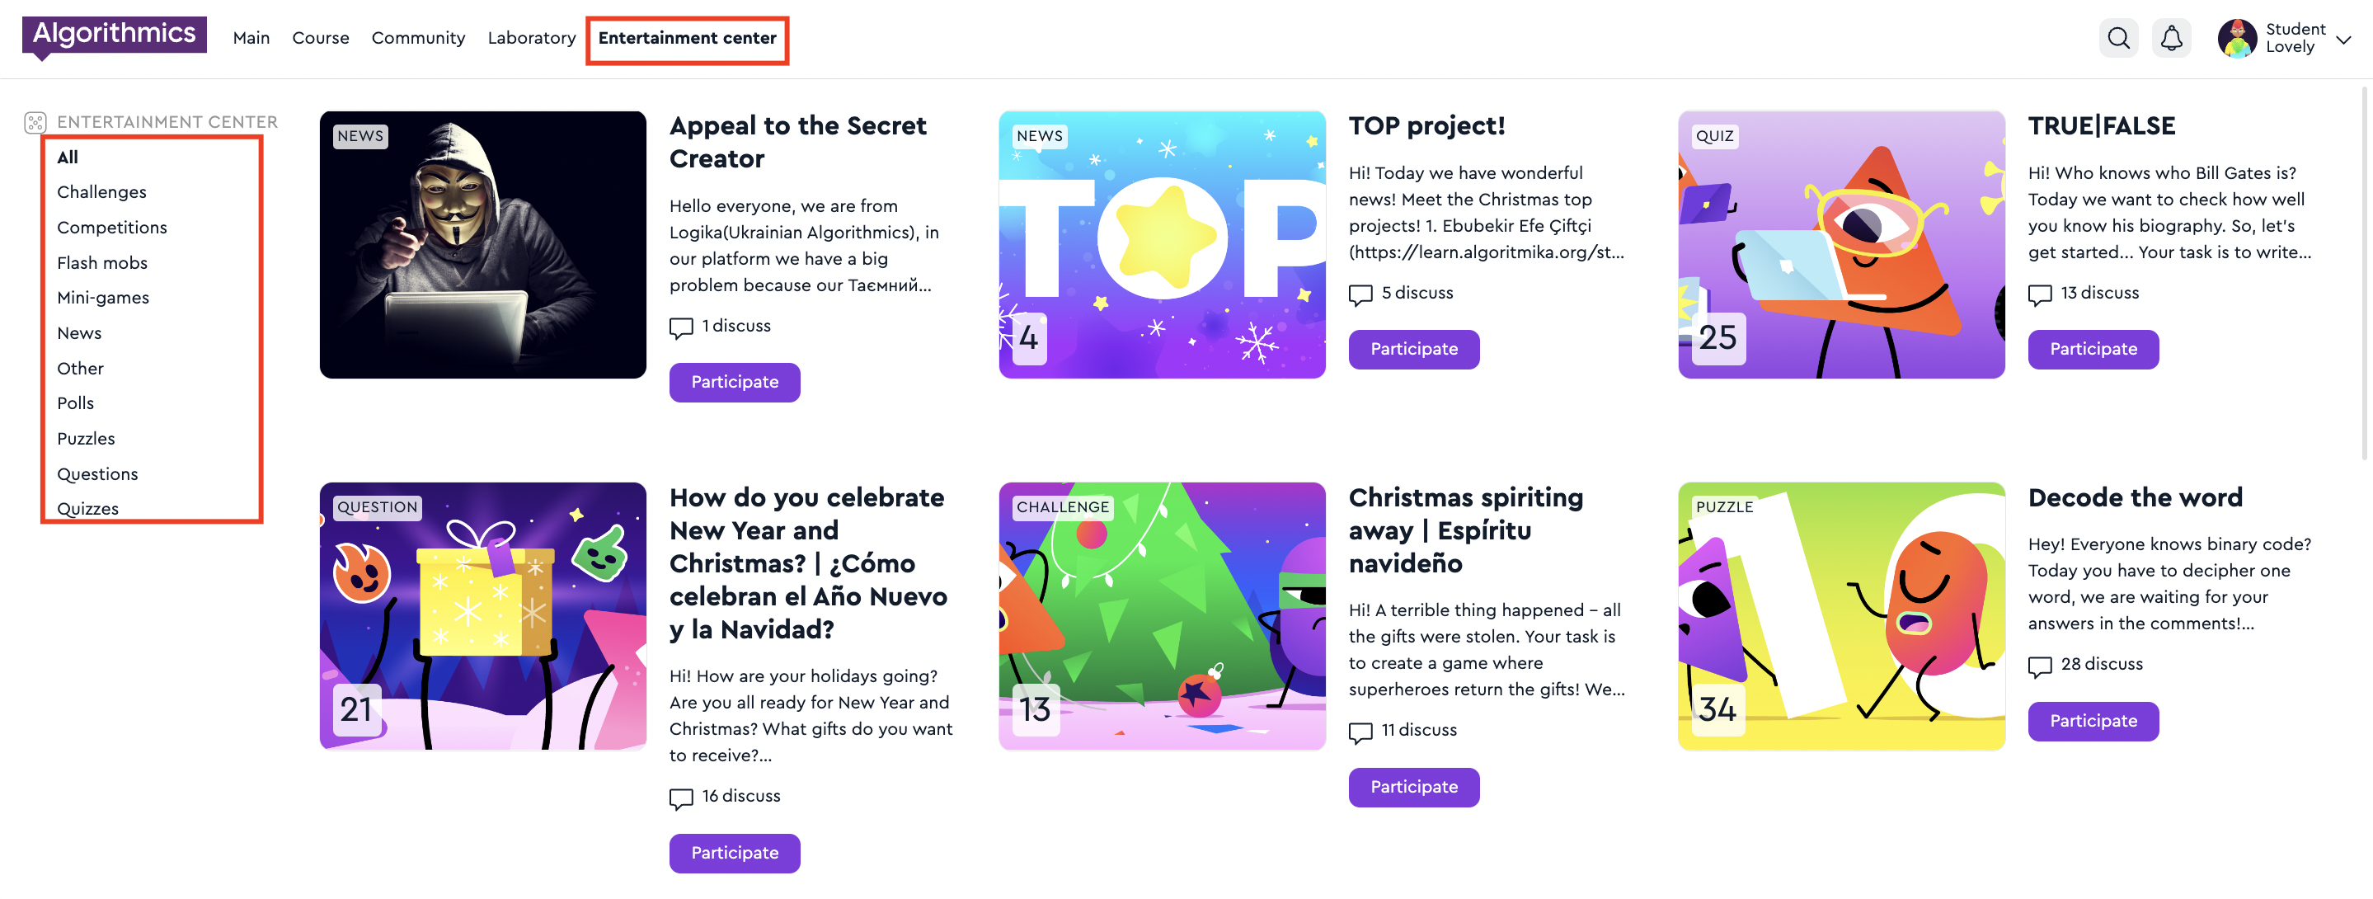2373x899 pixels.
Task: Open the TRUE|FALSE quiz title link
Action: point(2101,126)
